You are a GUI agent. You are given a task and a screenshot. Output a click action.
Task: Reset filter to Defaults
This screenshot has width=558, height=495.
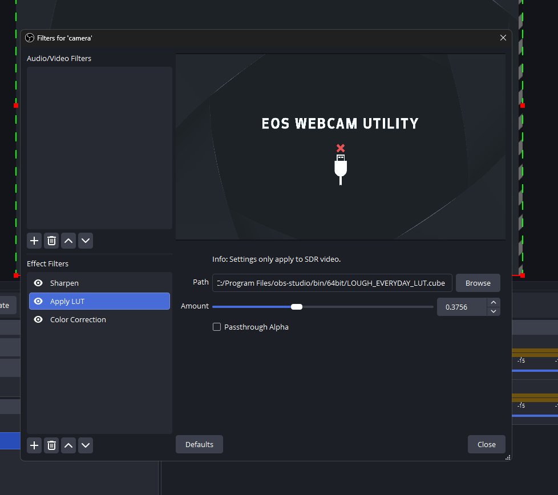pyautogui.click(x=199, y=444)
